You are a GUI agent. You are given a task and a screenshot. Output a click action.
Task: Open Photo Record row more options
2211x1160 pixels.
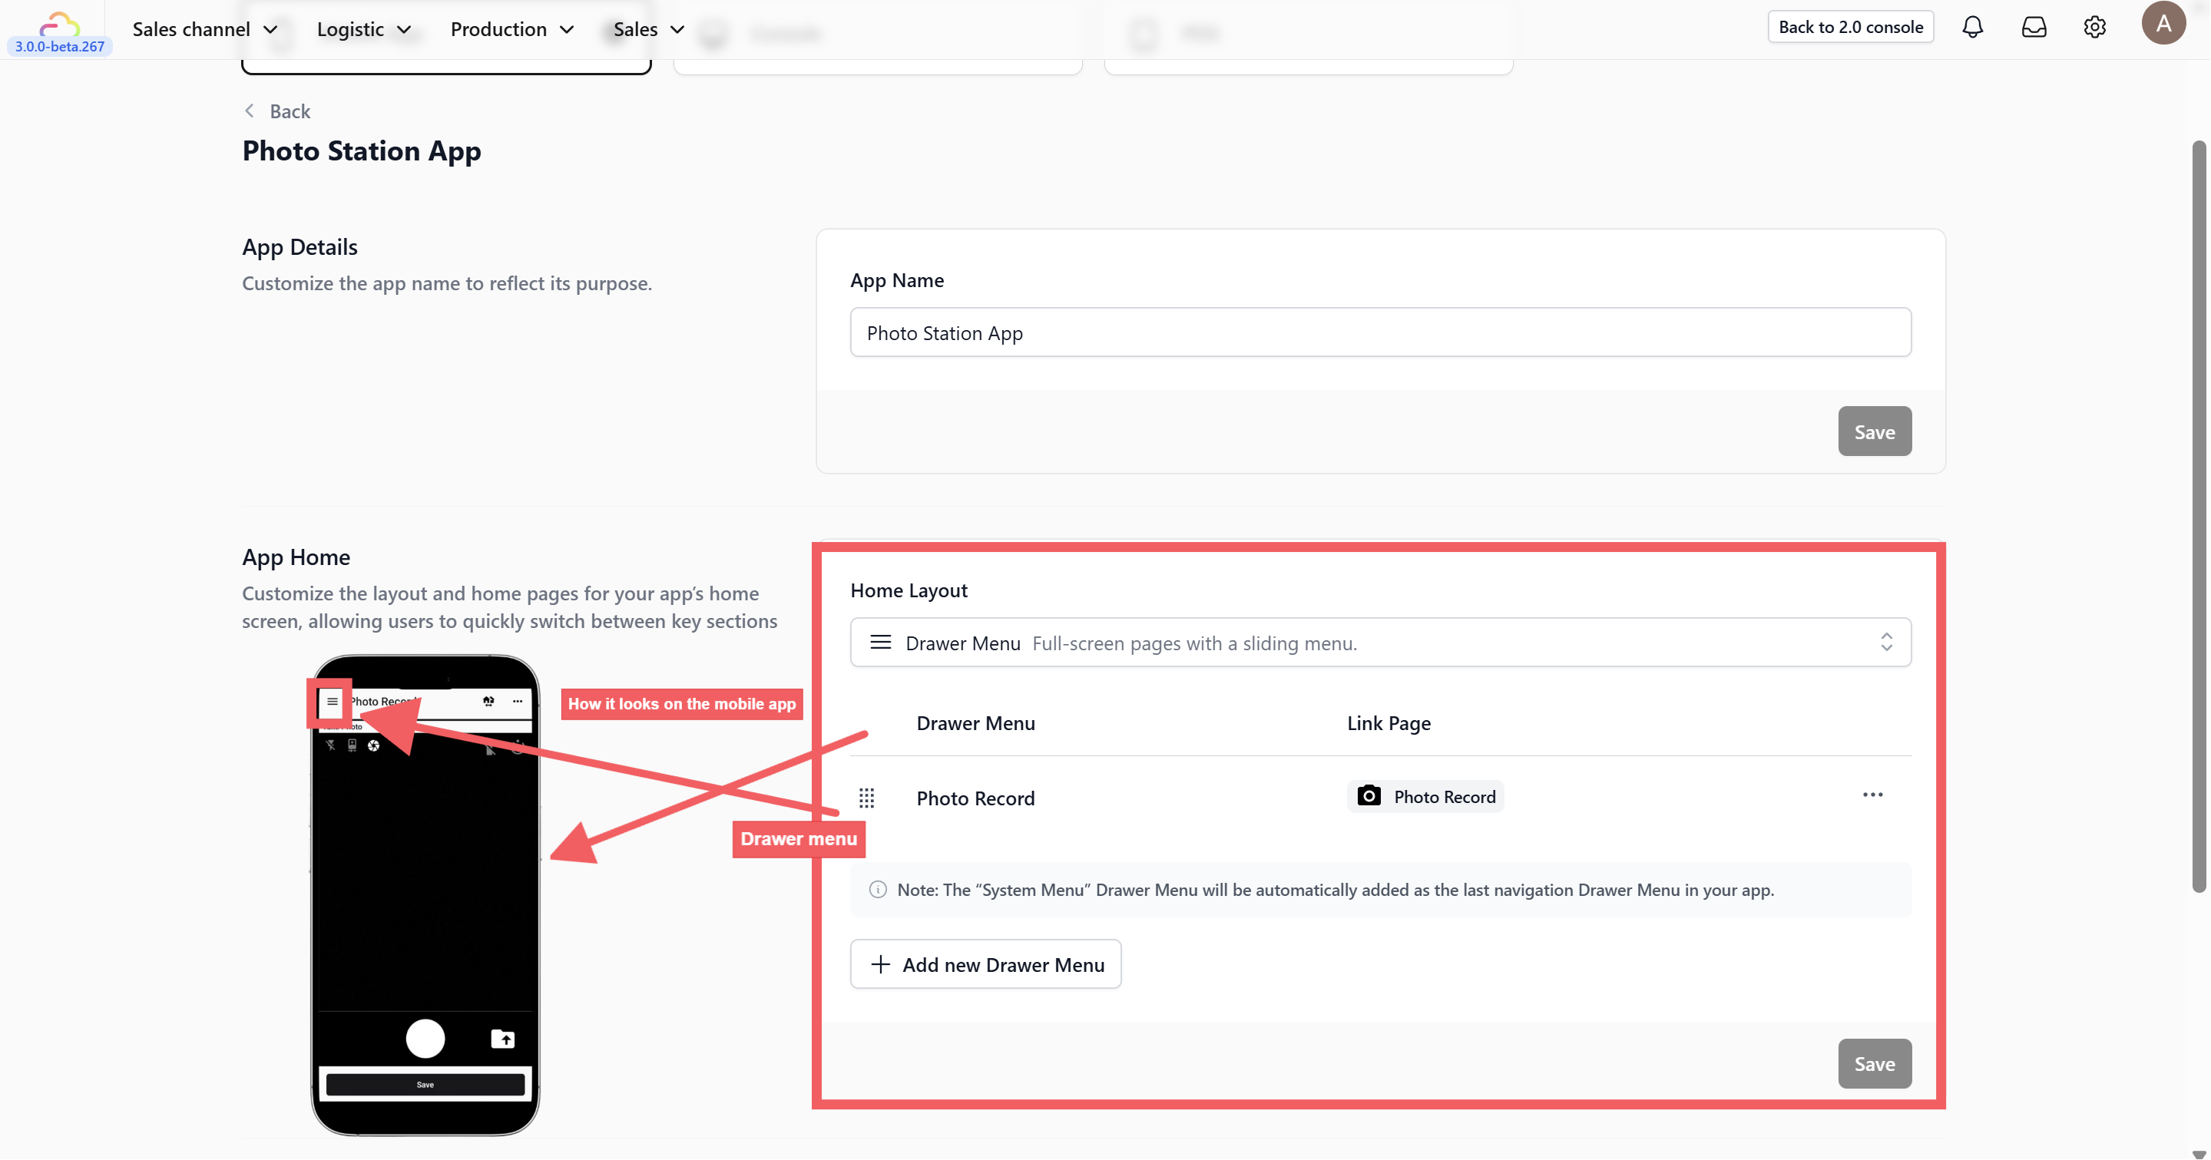[1872, 795]
